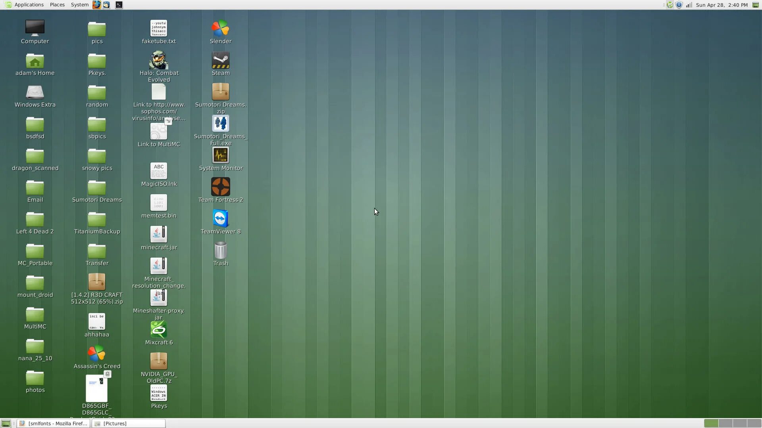
Task: Select the Trash icon on the desktop
Action: click(220, 250)
